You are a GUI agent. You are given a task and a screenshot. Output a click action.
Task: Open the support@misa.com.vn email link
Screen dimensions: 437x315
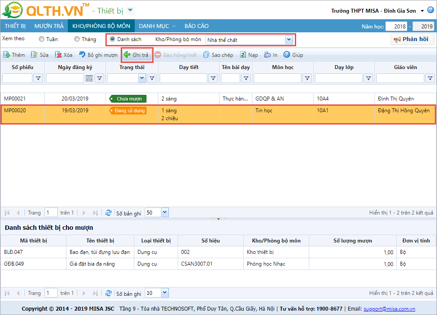point(389,308)
